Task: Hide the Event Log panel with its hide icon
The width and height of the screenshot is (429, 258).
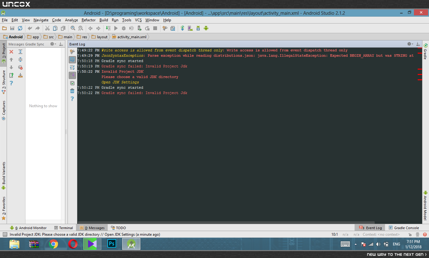Action: [x=418, y=44]
